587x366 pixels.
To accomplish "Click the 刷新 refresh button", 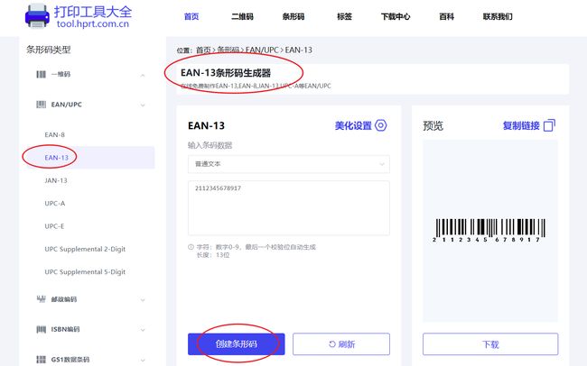I will (x=341, y=344).
